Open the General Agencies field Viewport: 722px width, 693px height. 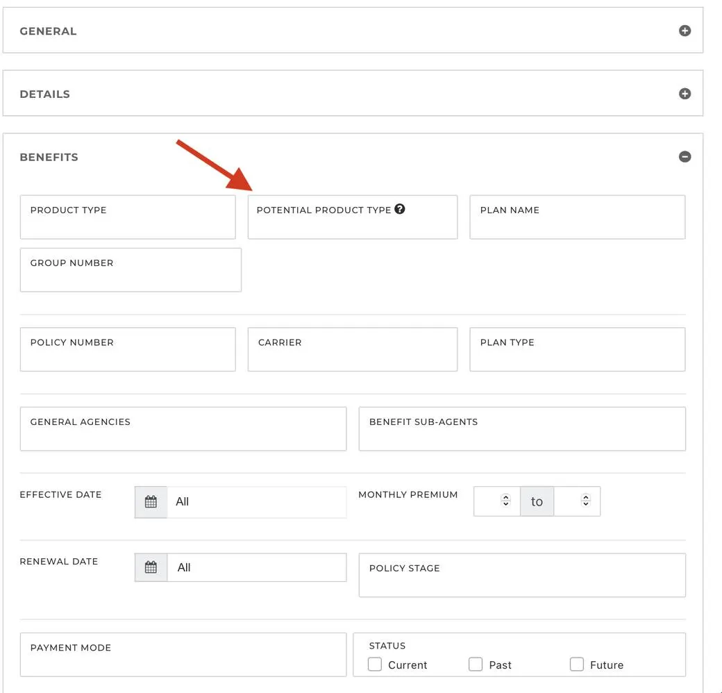point(183,428)
